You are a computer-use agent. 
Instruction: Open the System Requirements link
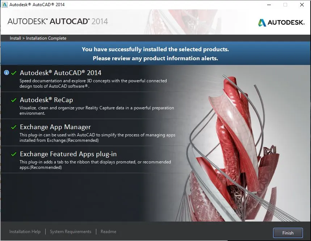click(x=70, y=231)
